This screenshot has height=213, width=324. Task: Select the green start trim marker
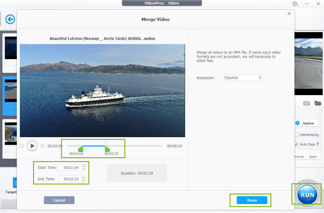click(x=80, y=149)
